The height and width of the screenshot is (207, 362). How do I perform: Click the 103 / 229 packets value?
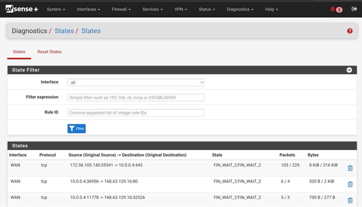pos(290,165)
